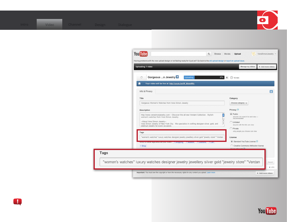This screenshot has height=222, width=287.
Task: Open the old upload design link
Action: (x=217, y=61)
